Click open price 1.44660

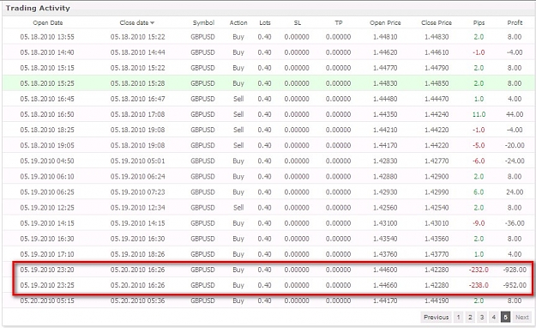point(385,285)
